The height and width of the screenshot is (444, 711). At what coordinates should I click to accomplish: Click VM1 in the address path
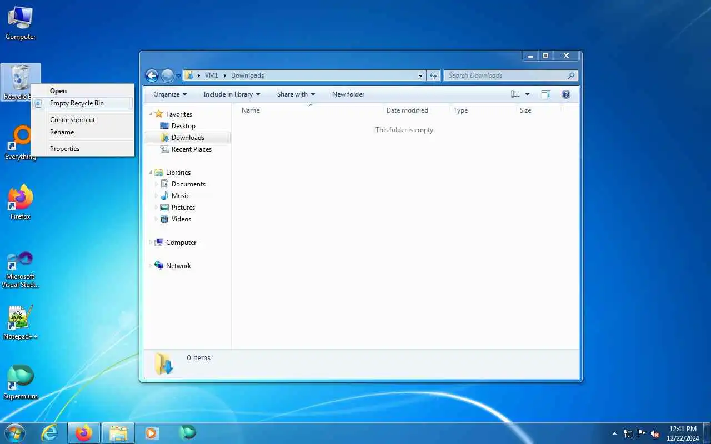point(211,75)
